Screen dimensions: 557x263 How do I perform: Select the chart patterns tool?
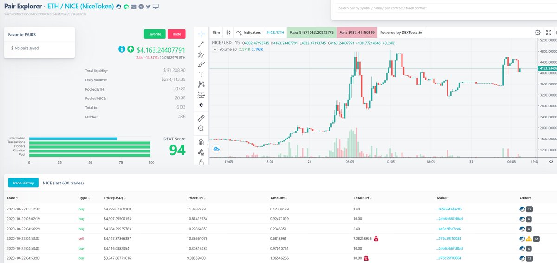coord(201,85)
